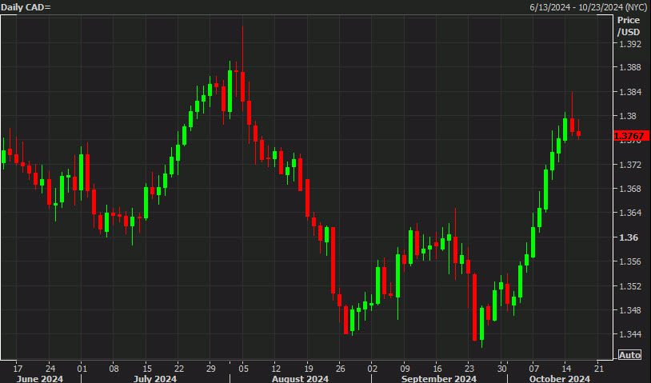Click the 1.384 price axis label

pyautogui.click(x=630, y=92)
